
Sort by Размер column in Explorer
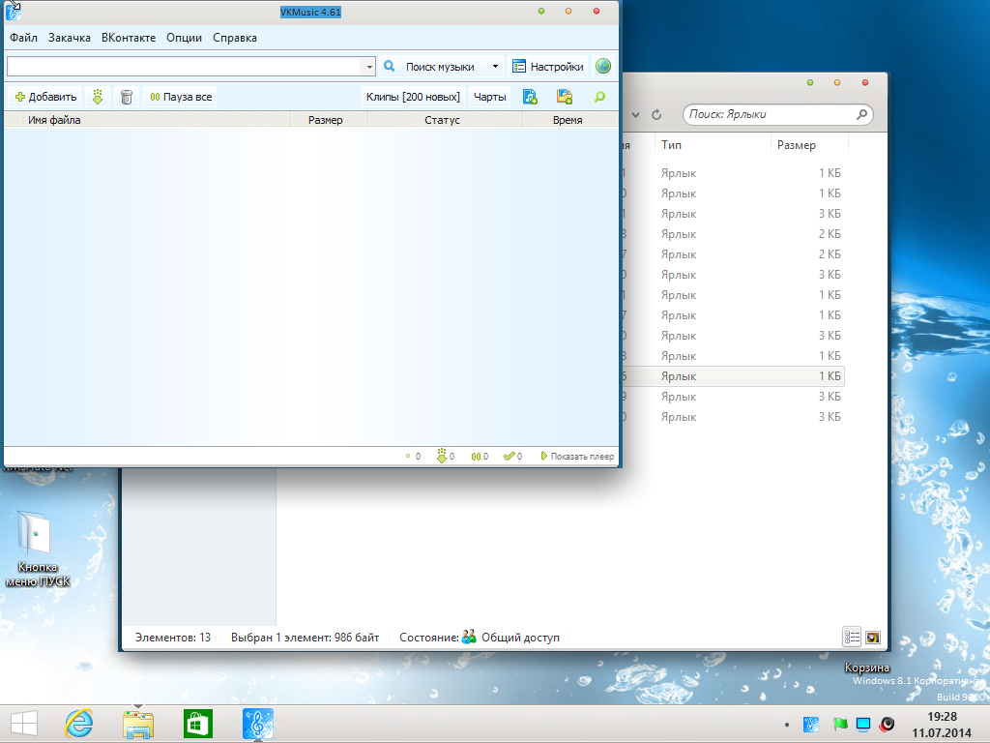809,145
